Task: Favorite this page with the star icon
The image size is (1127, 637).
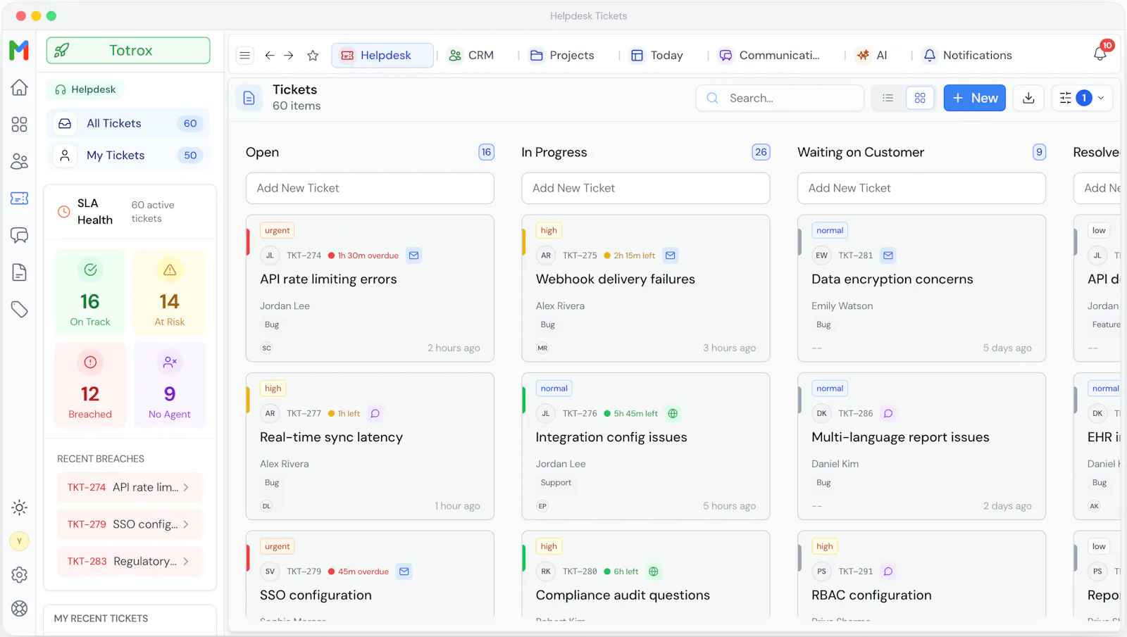Action: pyautogui.click(x=313, y=56)
